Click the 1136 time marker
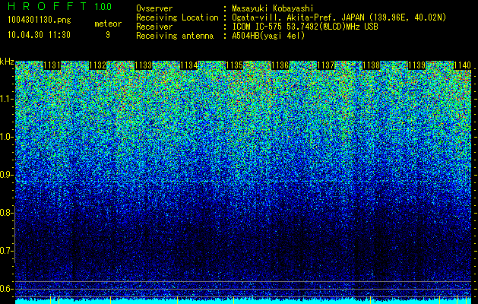The width and height of the screenshot is (478, 304). pos(280,65)
